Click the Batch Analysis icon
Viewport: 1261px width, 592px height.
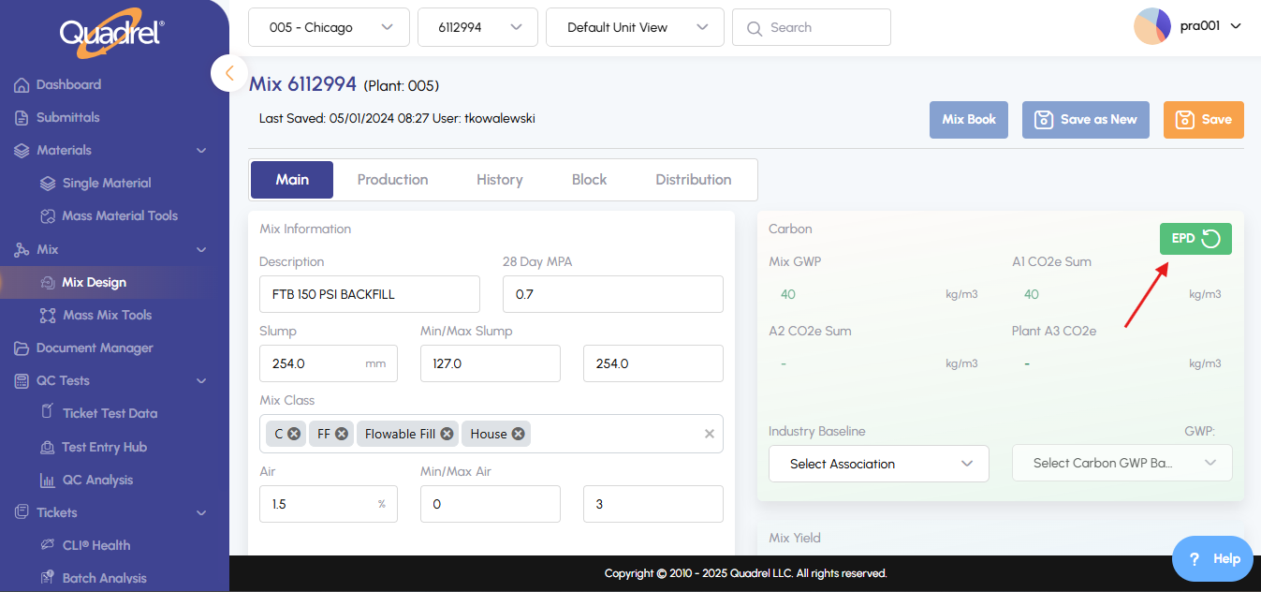point(48,578)
